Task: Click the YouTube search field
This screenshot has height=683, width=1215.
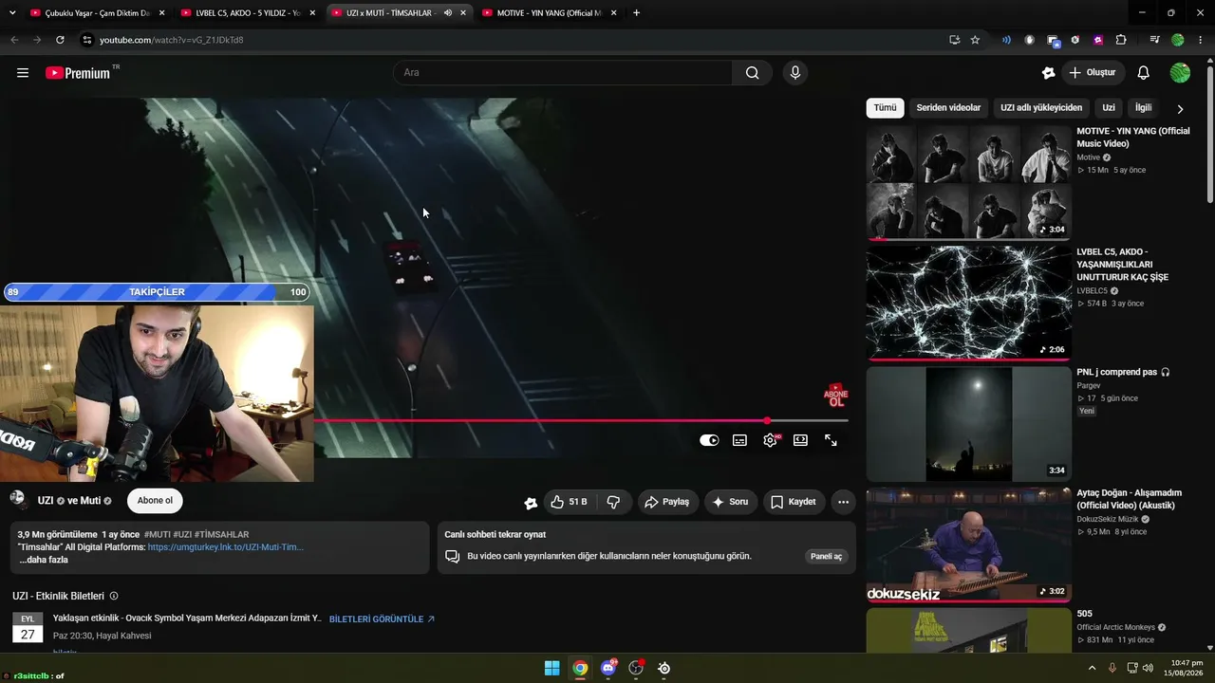Action: coord(564,73)
